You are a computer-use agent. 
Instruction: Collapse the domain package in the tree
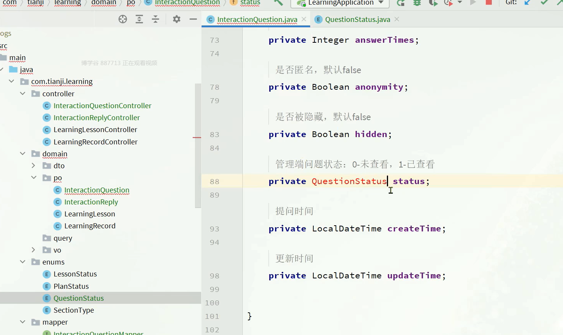[x=23, y=153]
